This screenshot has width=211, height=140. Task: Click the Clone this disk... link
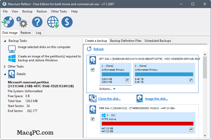[109, 99]
